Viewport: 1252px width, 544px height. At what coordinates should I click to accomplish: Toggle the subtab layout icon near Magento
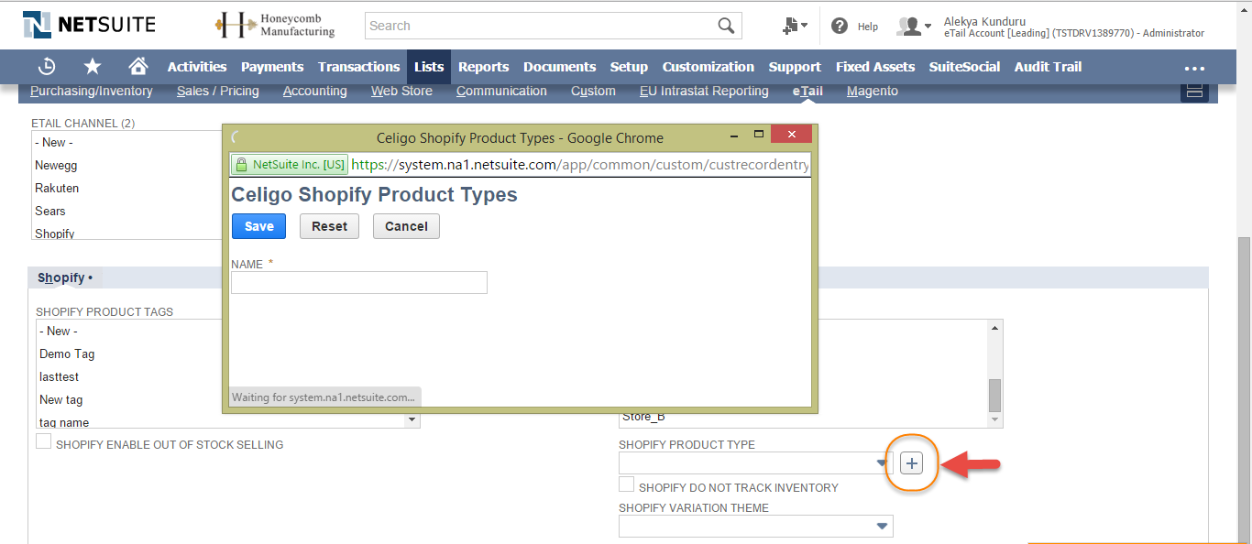pyautogui.click(x=1194, y=91)
